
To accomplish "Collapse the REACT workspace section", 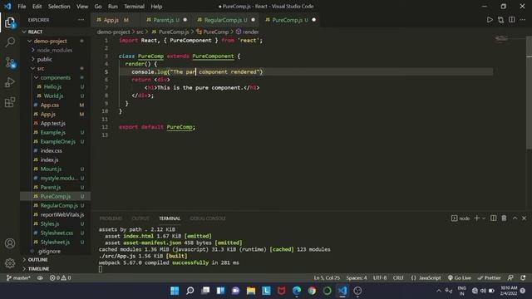I will 56,32.
